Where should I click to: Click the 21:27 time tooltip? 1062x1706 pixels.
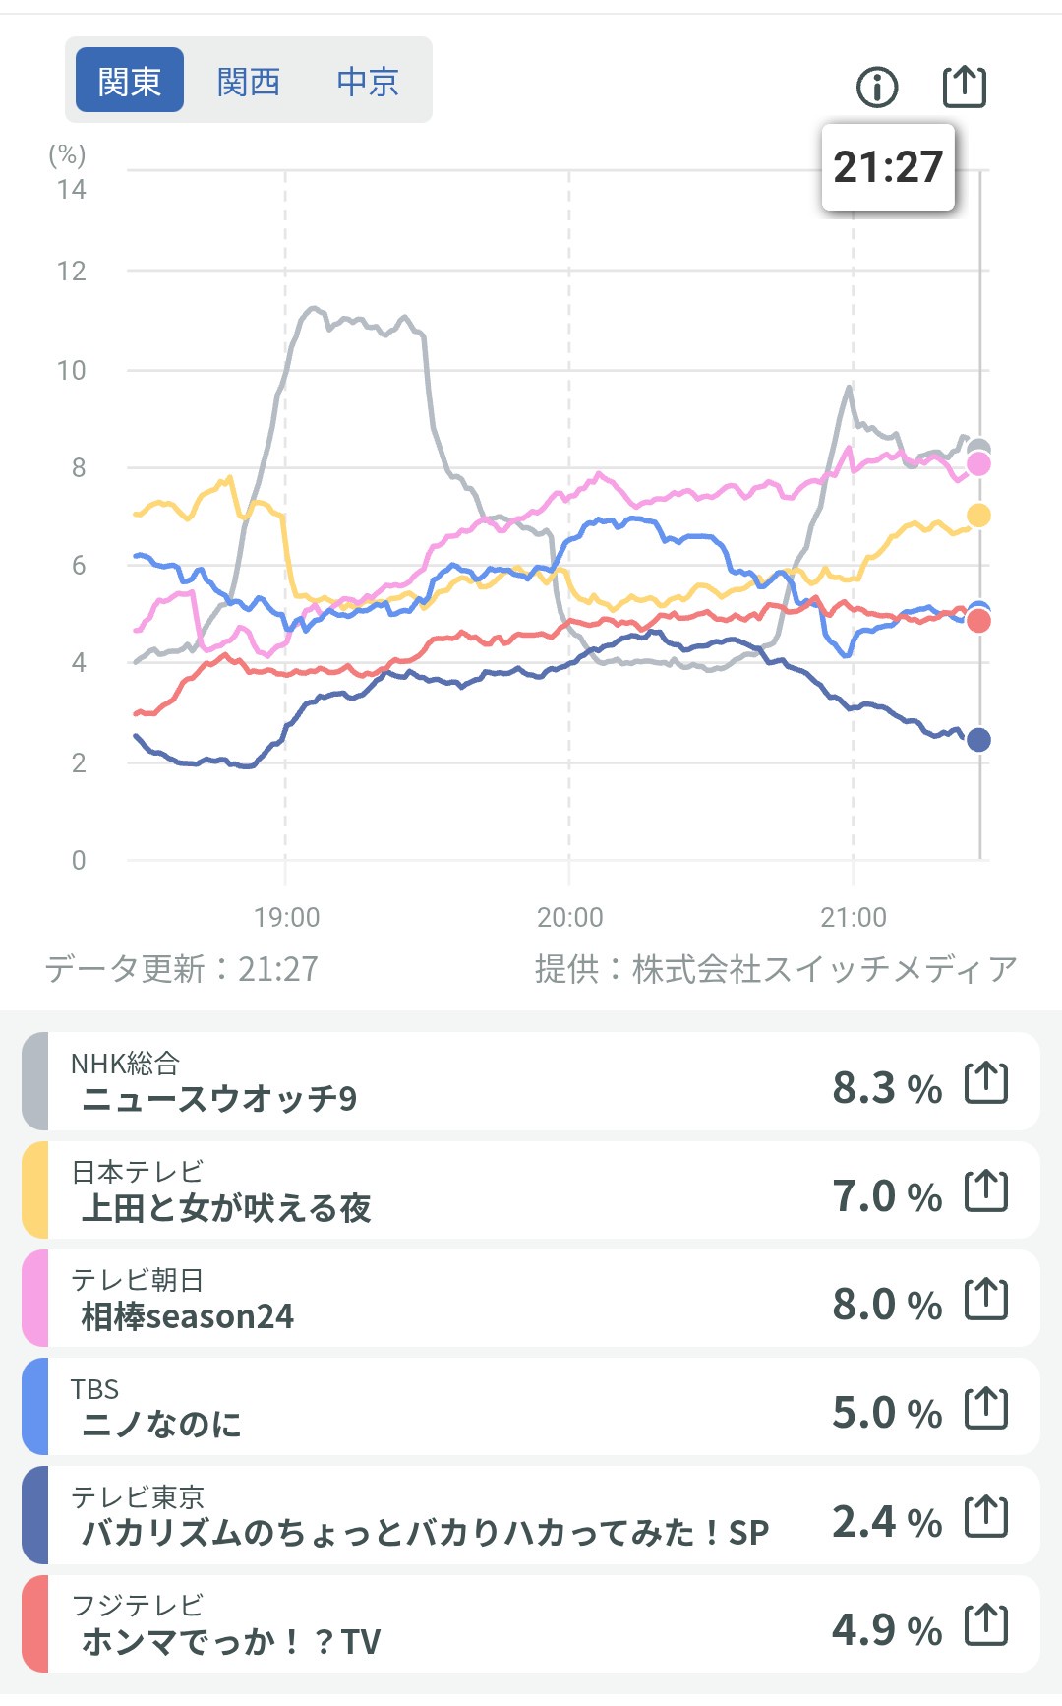pos(888,167)
